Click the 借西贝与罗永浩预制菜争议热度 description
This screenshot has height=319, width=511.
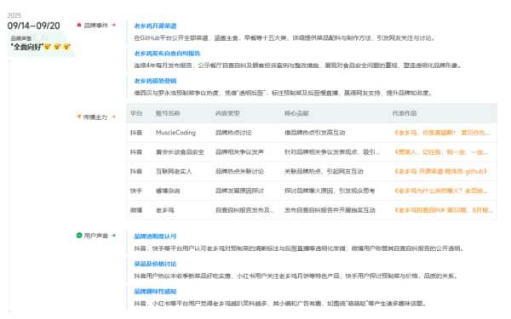284,93
